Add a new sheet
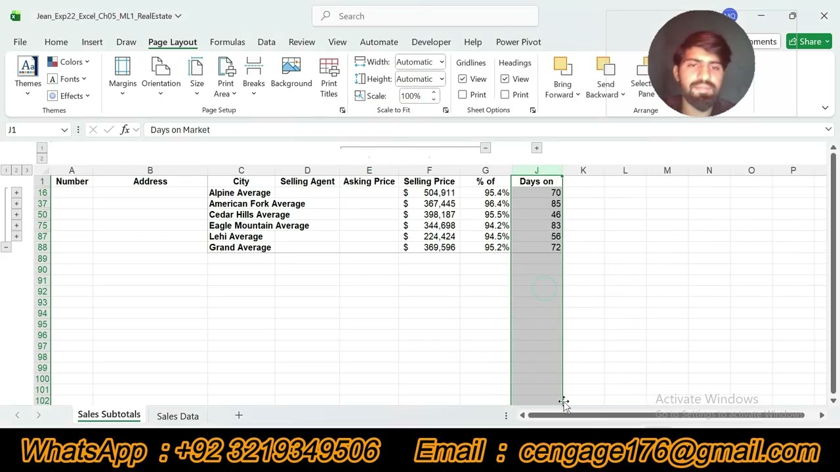840x472 pixels. click(x=239, y=416)
